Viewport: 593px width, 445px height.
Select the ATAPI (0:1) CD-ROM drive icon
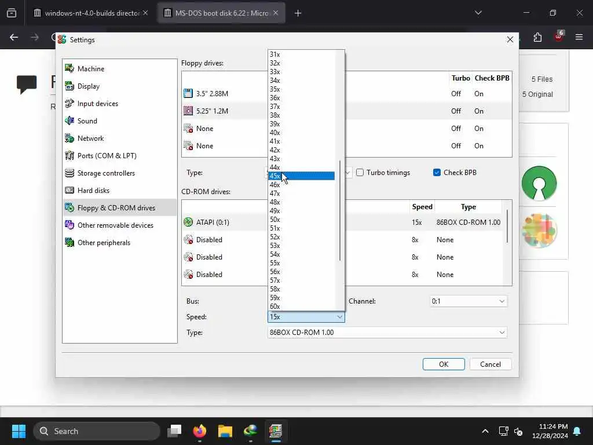(x=188, y=222)
